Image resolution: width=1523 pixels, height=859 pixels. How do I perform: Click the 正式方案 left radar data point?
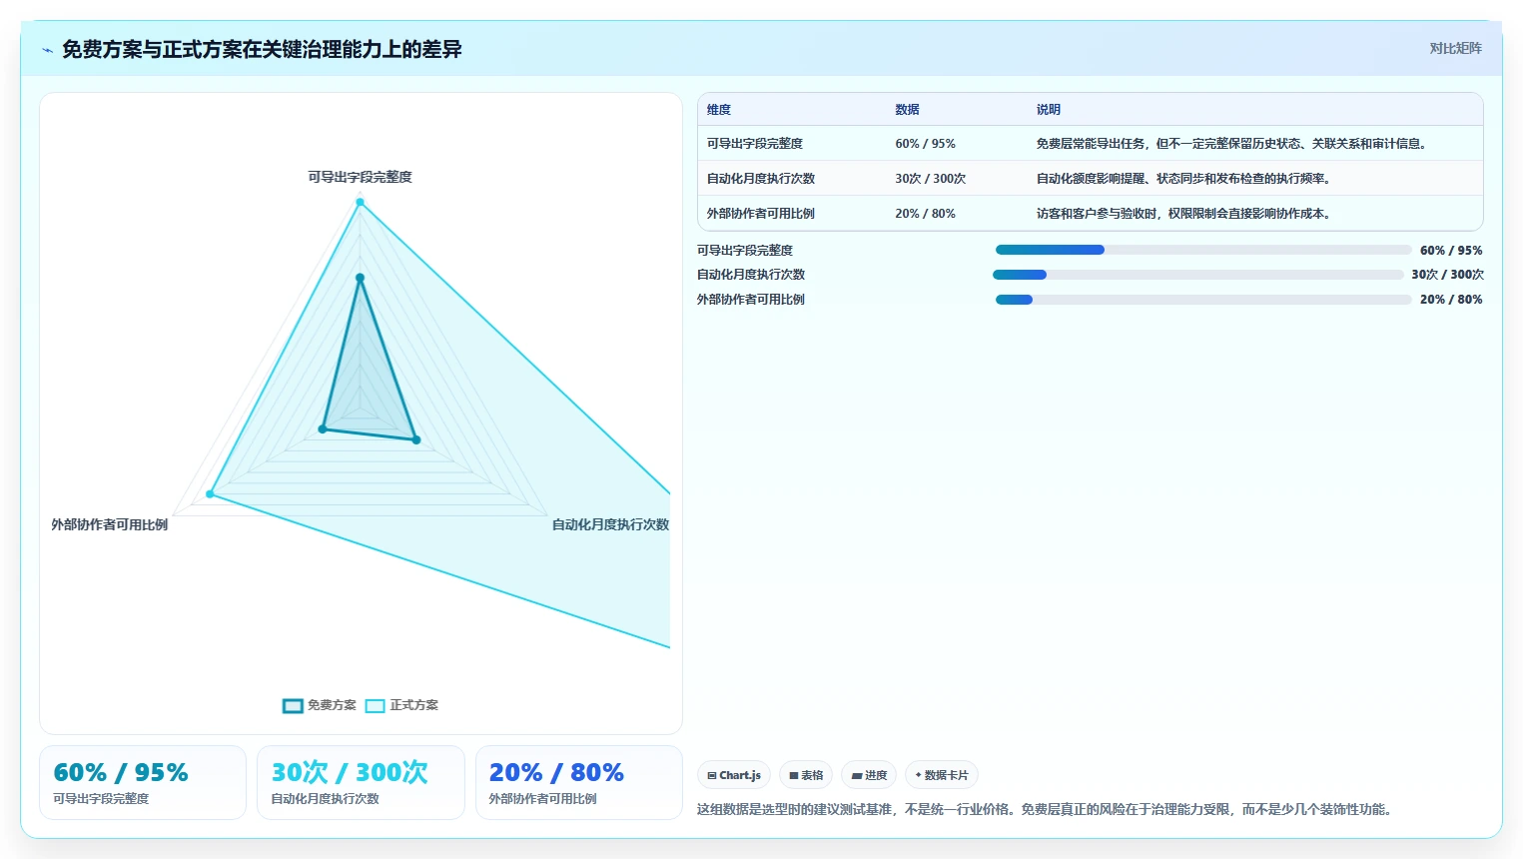pyautogui.click(x=210, y=494)
